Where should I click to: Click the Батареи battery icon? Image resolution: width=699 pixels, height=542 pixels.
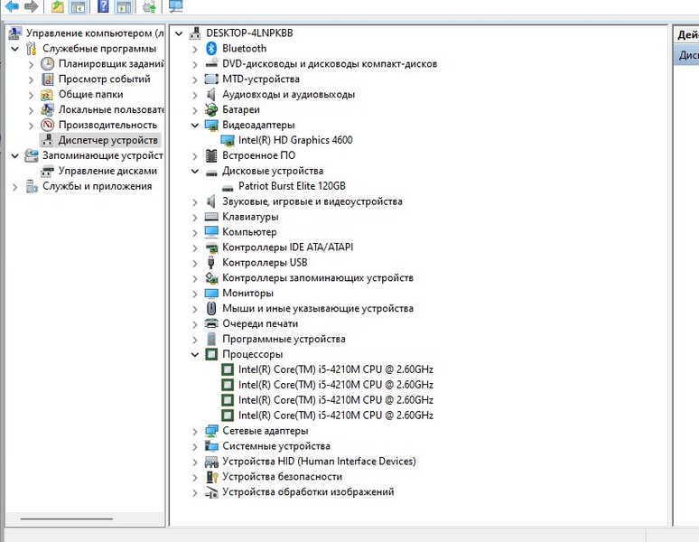point(211,109)
